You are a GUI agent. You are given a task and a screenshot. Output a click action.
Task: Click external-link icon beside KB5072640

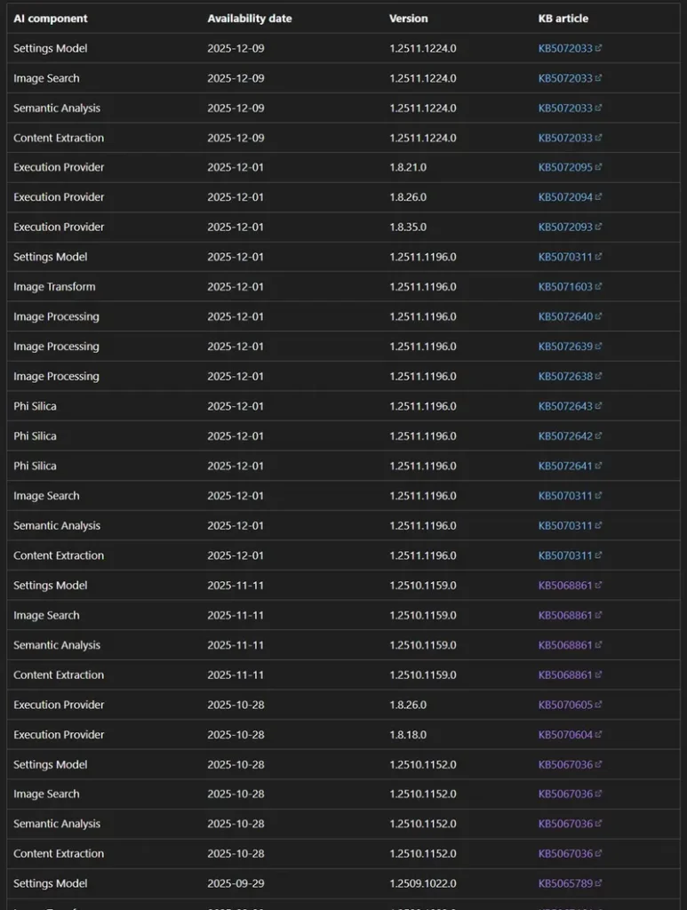(599, 317)
